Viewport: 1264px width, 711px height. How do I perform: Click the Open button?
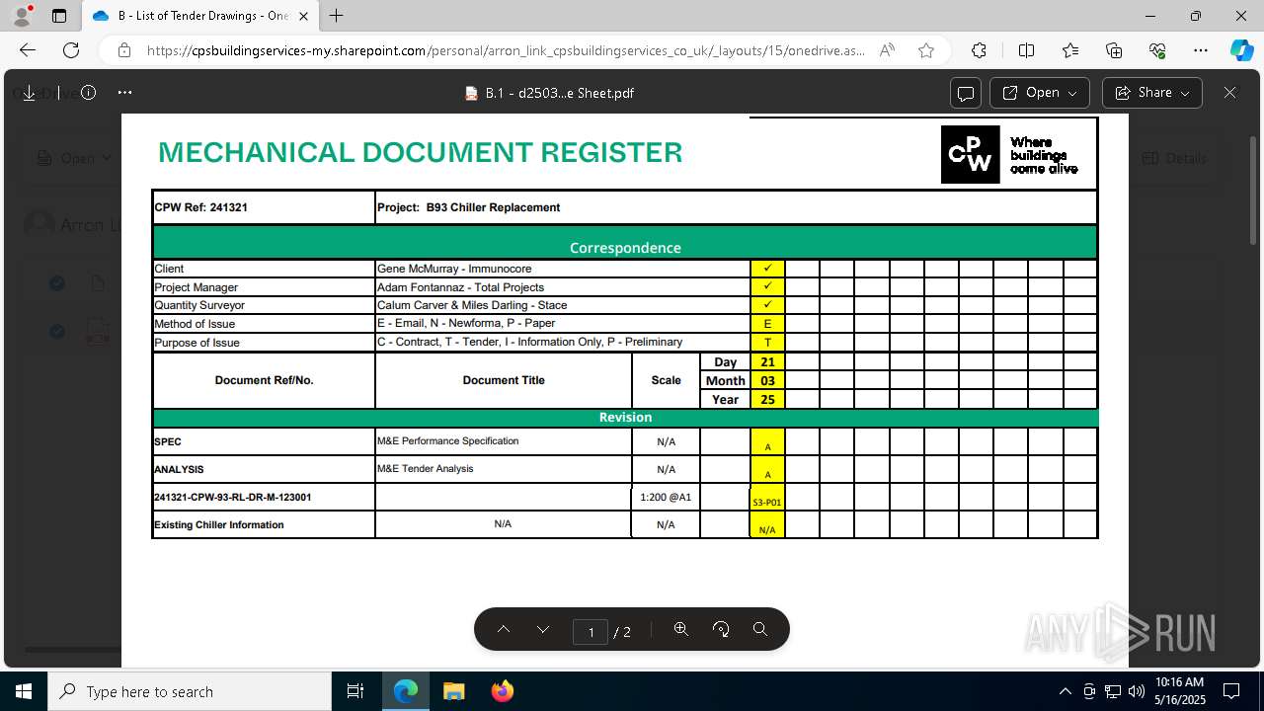pos(1040,93)
